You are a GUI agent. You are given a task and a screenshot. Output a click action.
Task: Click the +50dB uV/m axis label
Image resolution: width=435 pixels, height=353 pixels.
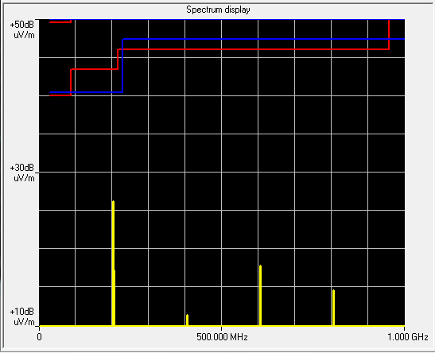tap(22, 29)
